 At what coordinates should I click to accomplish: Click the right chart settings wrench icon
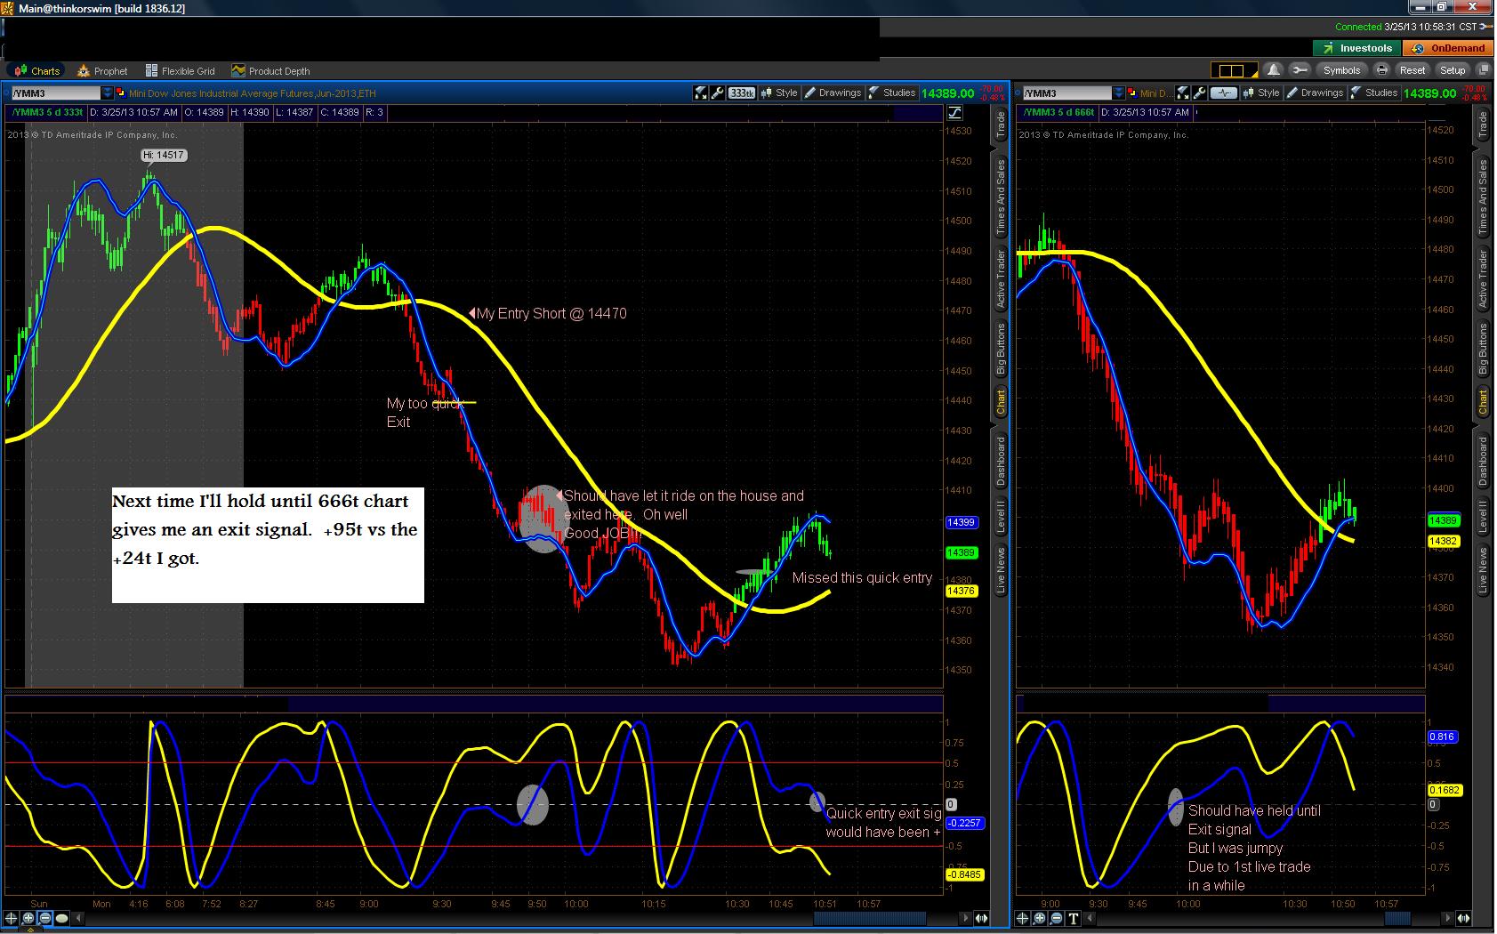pyautogui.click(x=1199, y=93)
